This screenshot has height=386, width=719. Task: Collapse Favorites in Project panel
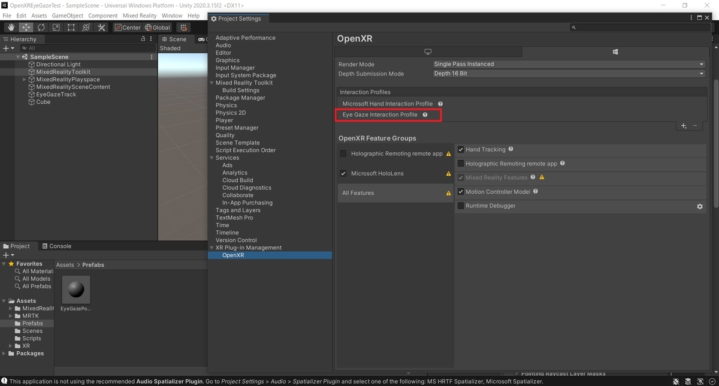(5, 264)
